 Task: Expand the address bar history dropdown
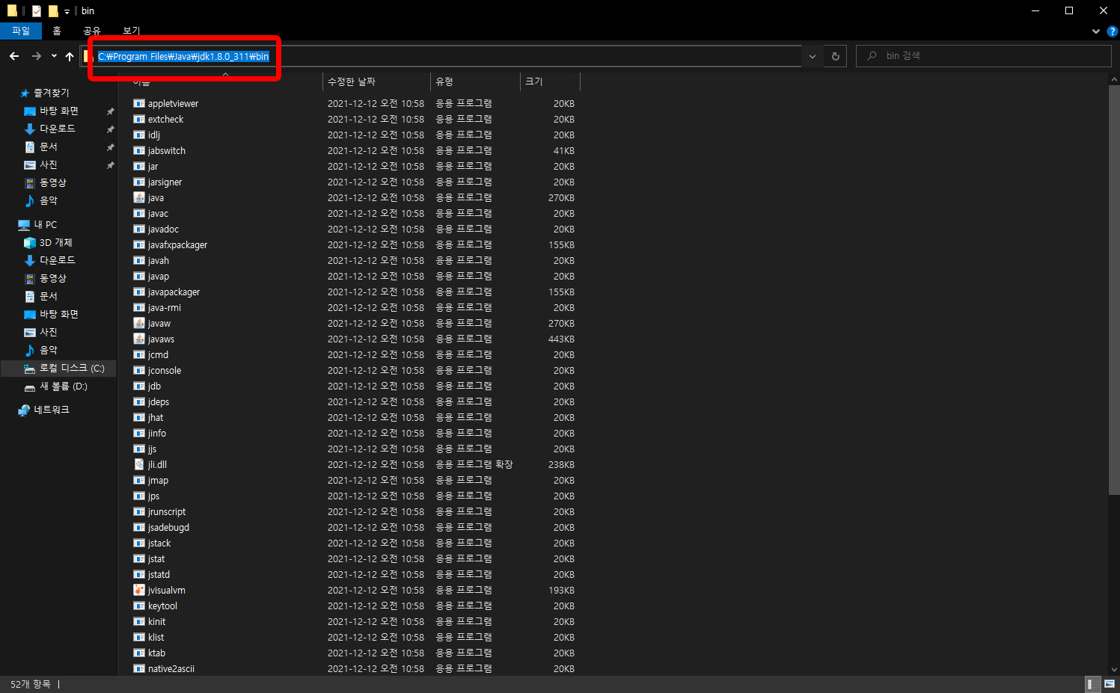tap(813, 56)
